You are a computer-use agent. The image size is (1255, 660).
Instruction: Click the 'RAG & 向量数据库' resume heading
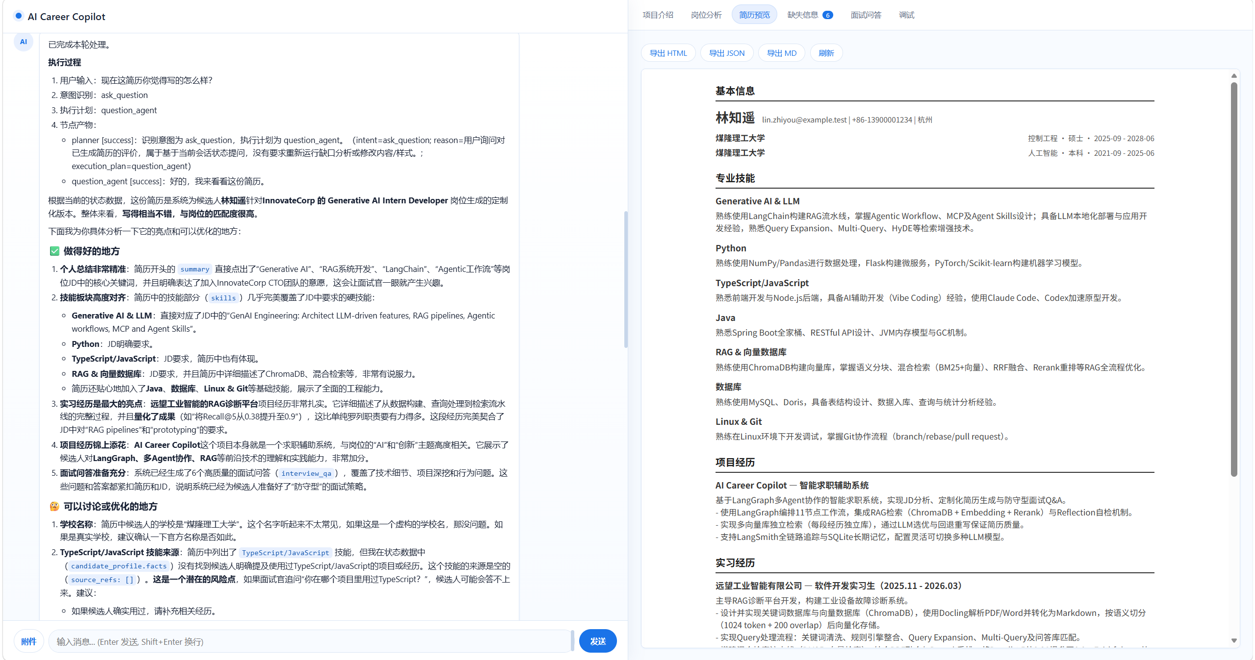(751, 352)
